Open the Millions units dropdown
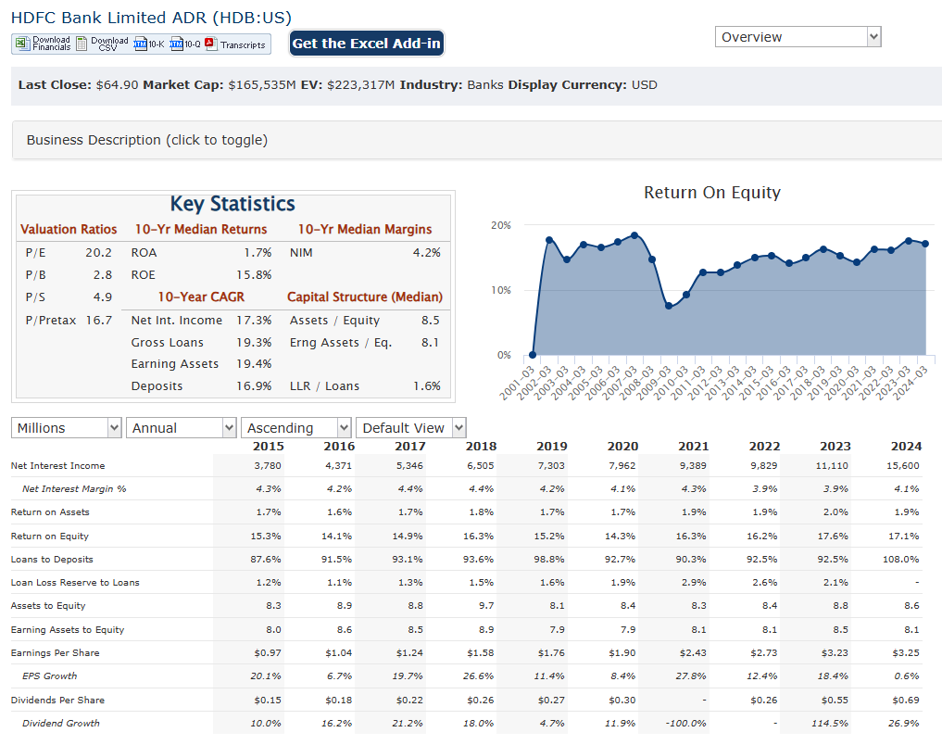This screenshot has width=942, height=745. tap(66, 428)
